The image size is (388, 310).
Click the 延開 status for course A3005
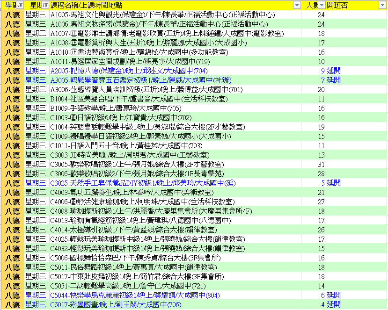[x=334, y=80]
